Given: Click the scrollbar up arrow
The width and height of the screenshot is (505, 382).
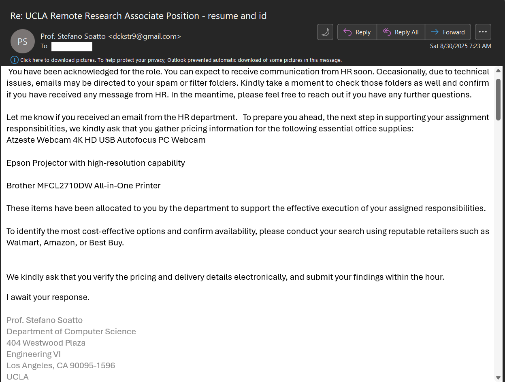Looking at the screenshot, I should [498, 72].
